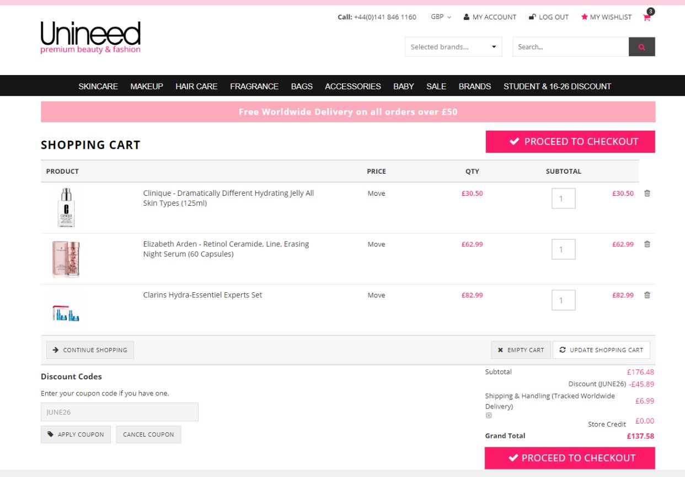Open Clarins Hydra-Essentiel Experts Set link
The height and width of the screenshot is (477, 685).
click(x=202, y=295)
